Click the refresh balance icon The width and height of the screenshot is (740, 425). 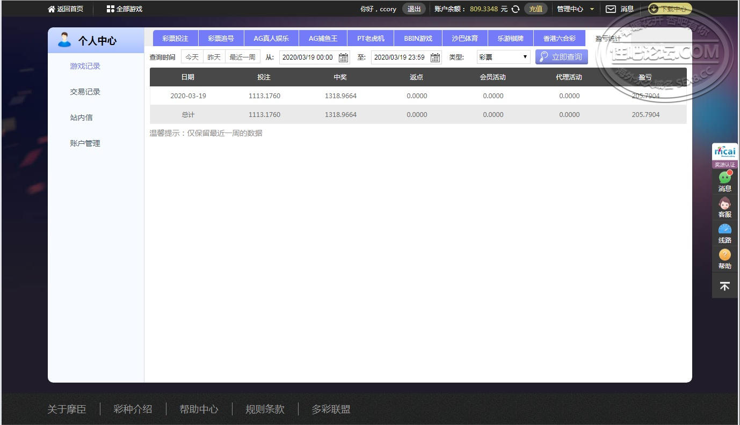(x=516, y=9)
